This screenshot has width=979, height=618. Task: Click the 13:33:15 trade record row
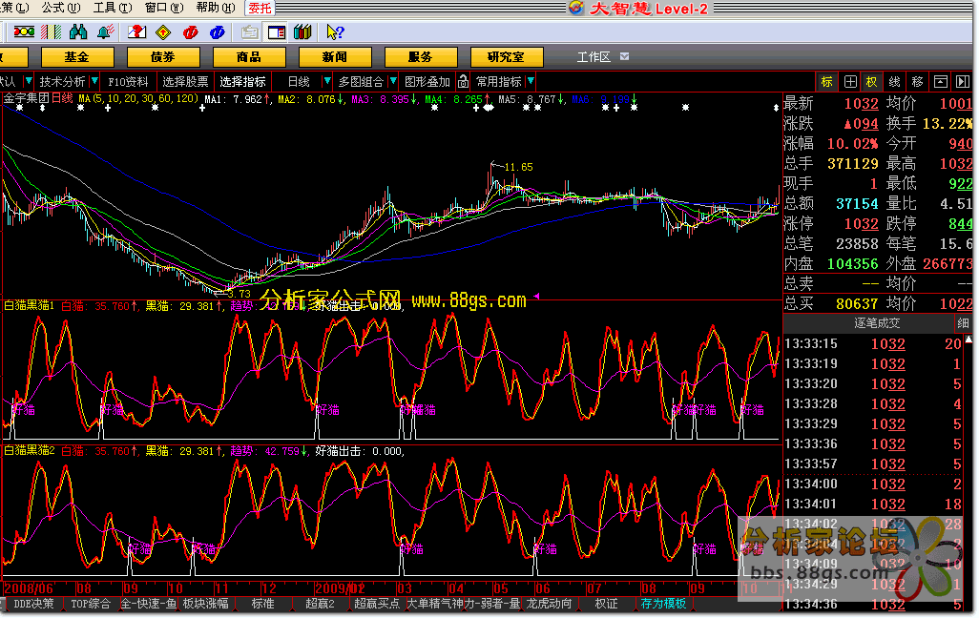coord(874,344)
